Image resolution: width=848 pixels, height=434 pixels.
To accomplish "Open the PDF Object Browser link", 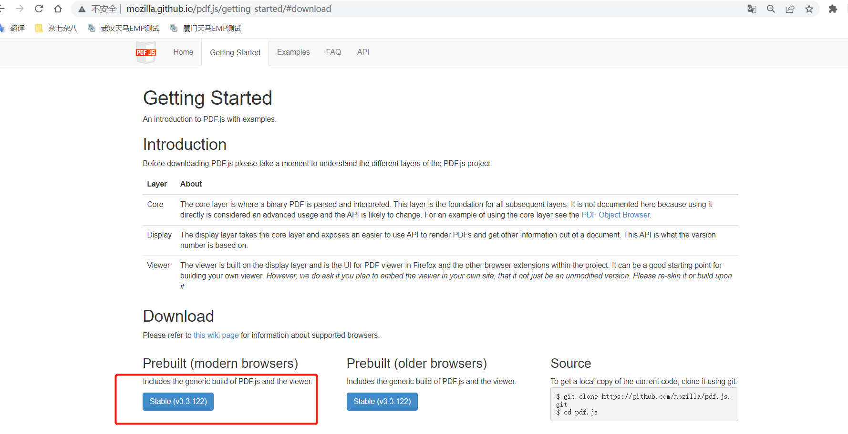I will (615, 215).
